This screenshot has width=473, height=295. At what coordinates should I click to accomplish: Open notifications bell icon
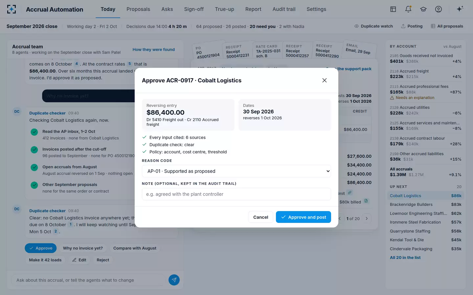pos(408,9)
